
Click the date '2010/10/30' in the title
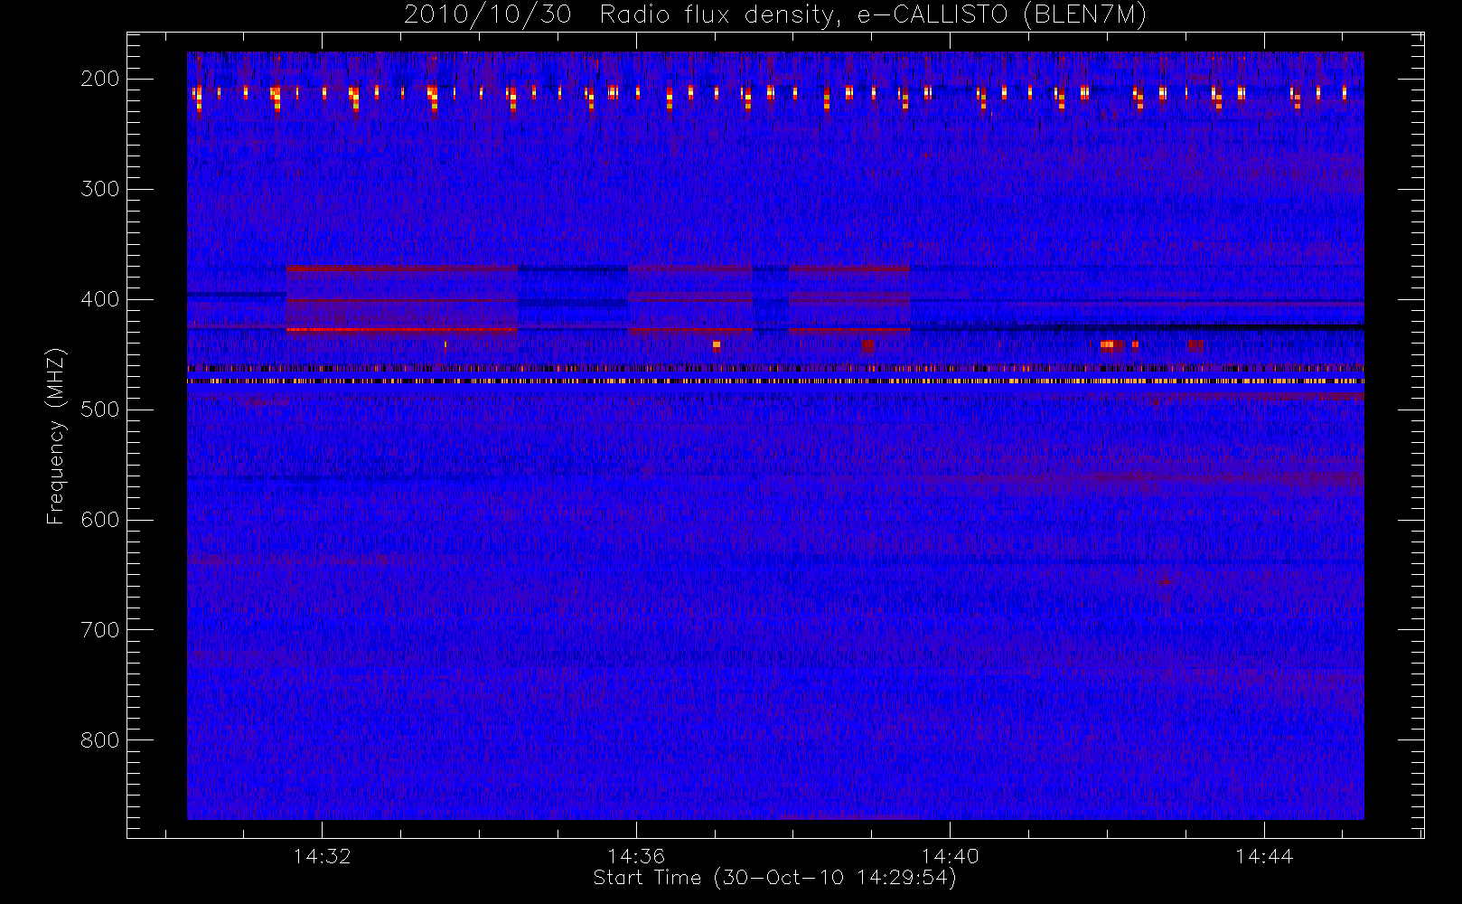click(x=488, y=15)
